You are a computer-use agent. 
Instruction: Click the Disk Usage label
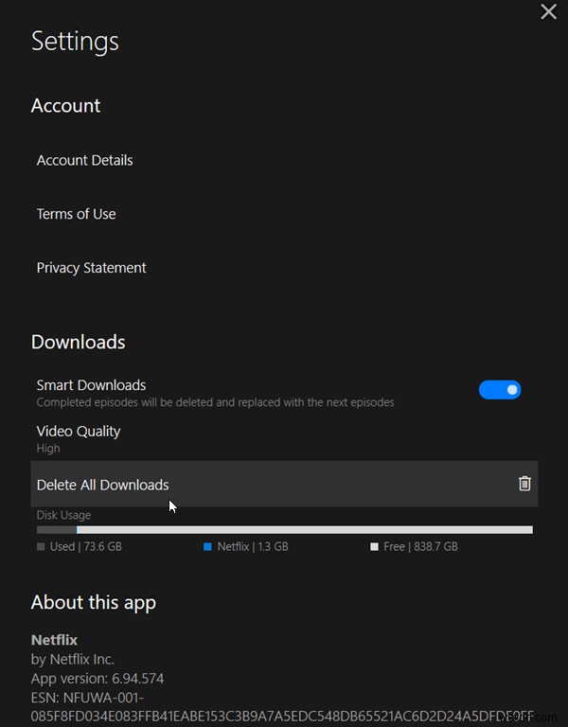tap(64, 515)
